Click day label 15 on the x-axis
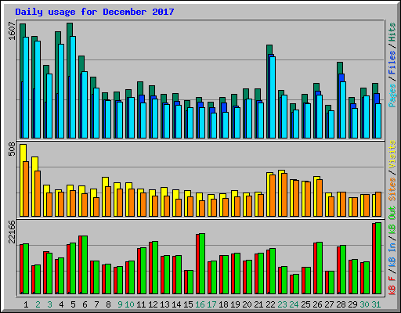401x313 pixels. 188,304
